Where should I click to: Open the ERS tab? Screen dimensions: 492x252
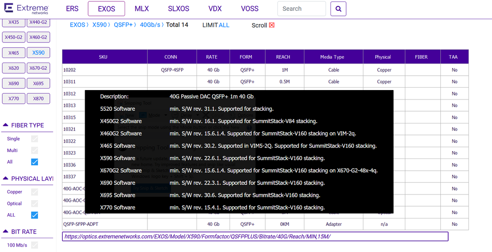tap(72, 9)
